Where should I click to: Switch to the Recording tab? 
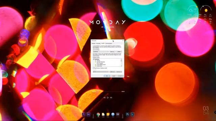98,43
